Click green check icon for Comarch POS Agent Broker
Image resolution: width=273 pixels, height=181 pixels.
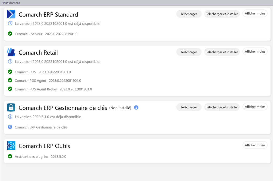pyautogui.click(x=10, y=89)
